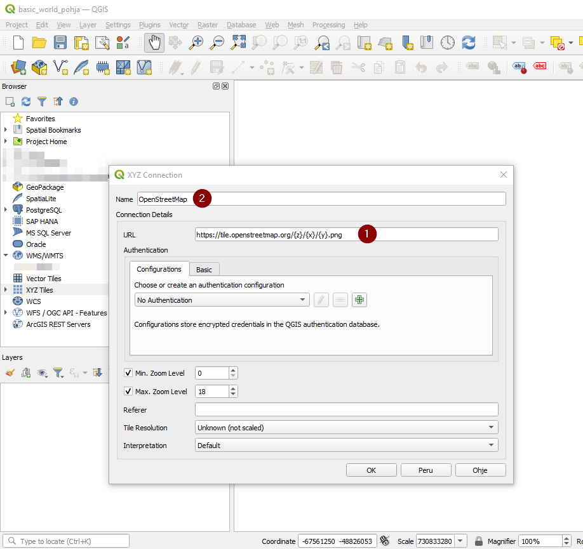Expand PostgreSQL tree node
The height and width of the screenshot is (549, 583).
coord(6,209)
